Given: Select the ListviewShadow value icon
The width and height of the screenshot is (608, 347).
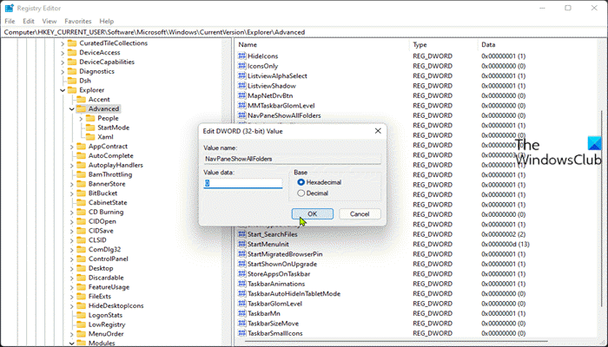Looking at the screenshot, I should tap(242, 86).
